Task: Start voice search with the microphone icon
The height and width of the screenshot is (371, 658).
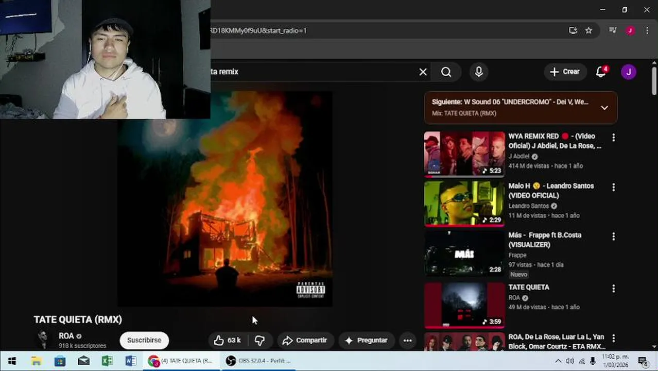Action: (x=479, y=72)
